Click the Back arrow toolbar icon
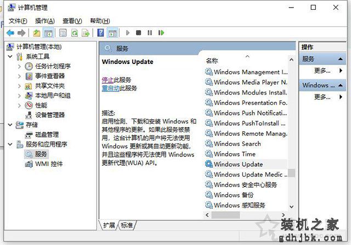The image size is (351, 245). tap(10, 33)
